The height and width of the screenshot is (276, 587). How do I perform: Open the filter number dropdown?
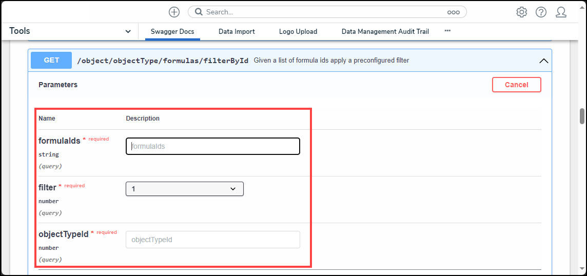[x=185, y=189]
